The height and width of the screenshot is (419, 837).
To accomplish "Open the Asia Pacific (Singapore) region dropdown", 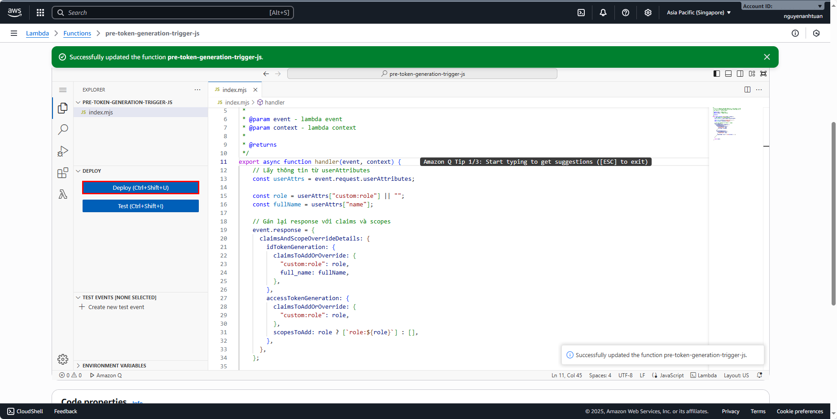I will click(x=698, y=13).
